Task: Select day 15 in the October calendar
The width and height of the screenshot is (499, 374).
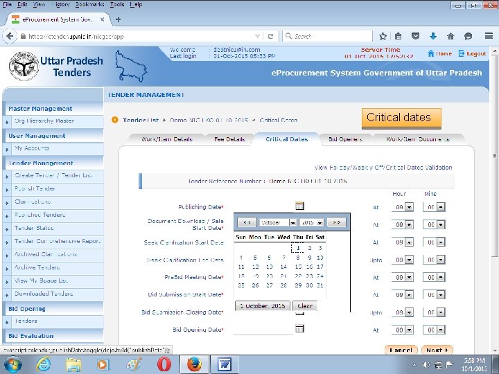Action: click(x=298, y=267)
